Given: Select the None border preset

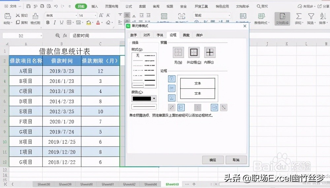Looking at the screenshot, I should [178, 52].
